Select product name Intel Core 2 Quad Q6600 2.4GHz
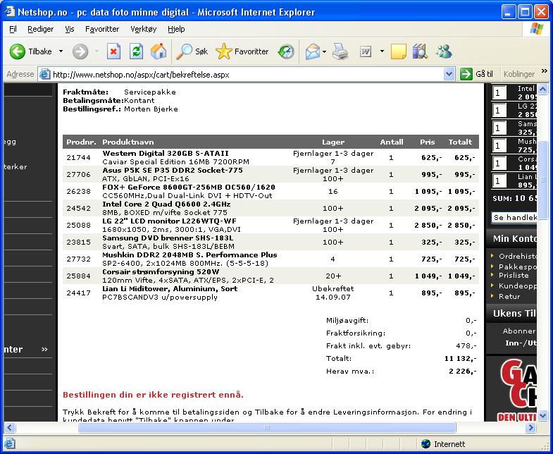The width and height of the screenshot is (553, 454). (166, 204)
